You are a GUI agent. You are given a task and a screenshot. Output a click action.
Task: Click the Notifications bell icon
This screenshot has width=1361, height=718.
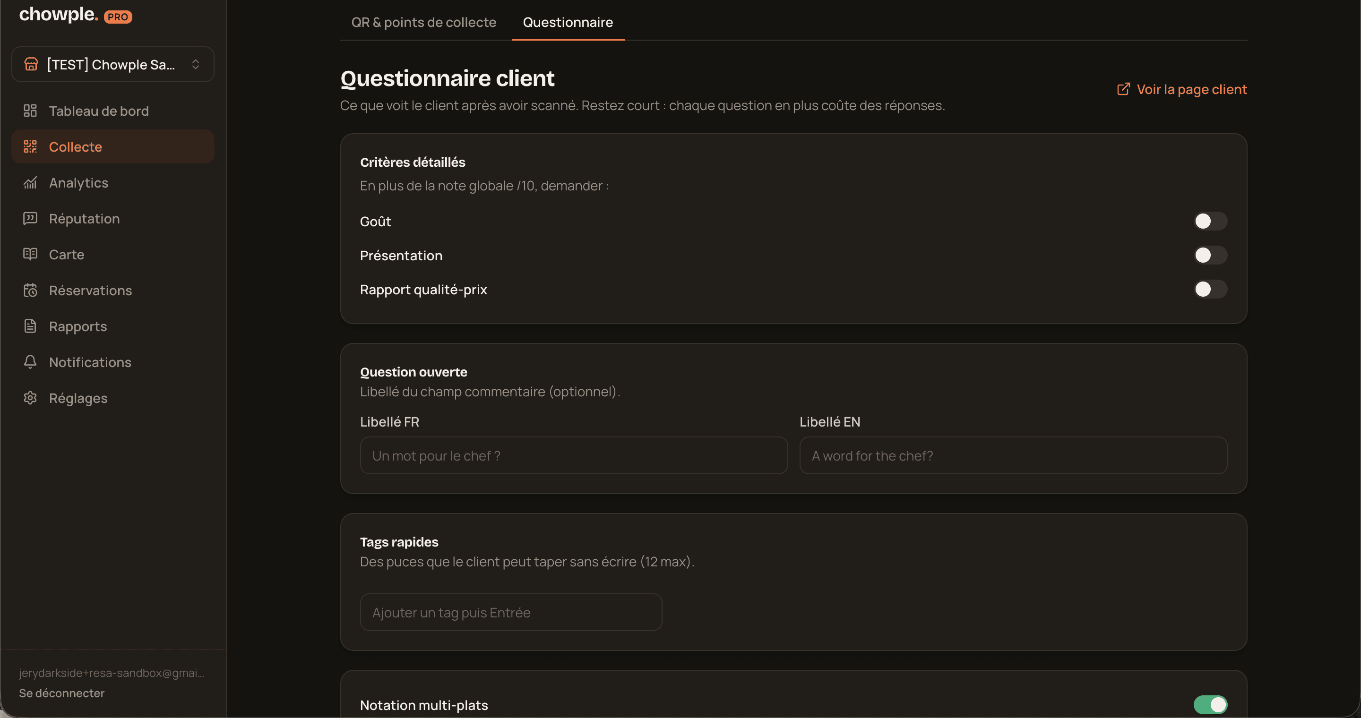coord(30,362)
